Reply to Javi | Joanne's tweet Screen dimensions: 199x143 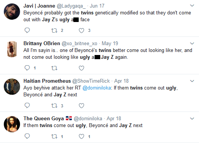(27, 30)
